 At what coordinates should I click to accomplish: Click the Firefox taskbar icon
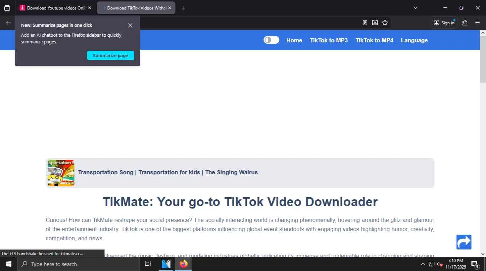183,264
